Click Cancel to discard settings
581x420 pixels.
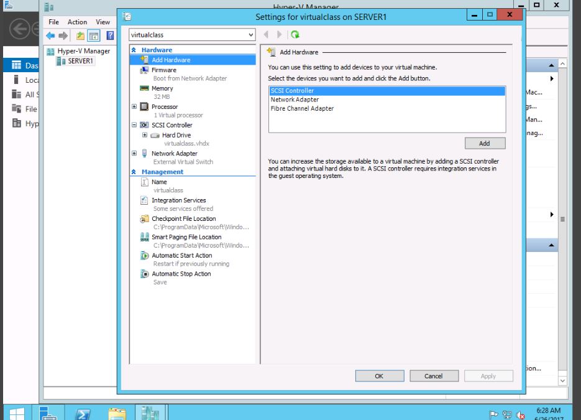coord(434,376)
